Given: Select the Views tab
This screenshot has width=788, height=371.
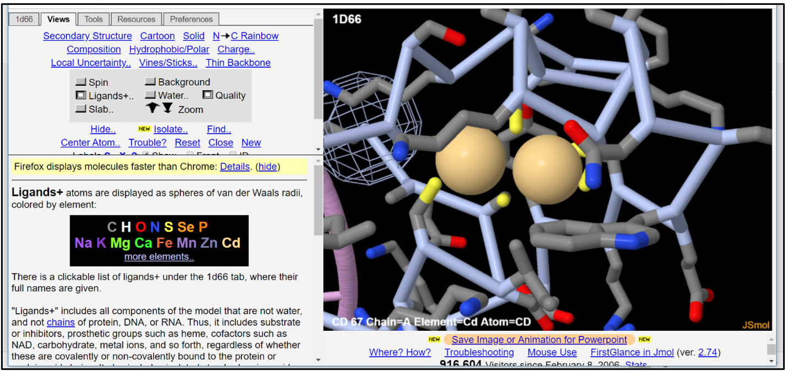Looking at the screenshot, I should click(x=58, y=19).
